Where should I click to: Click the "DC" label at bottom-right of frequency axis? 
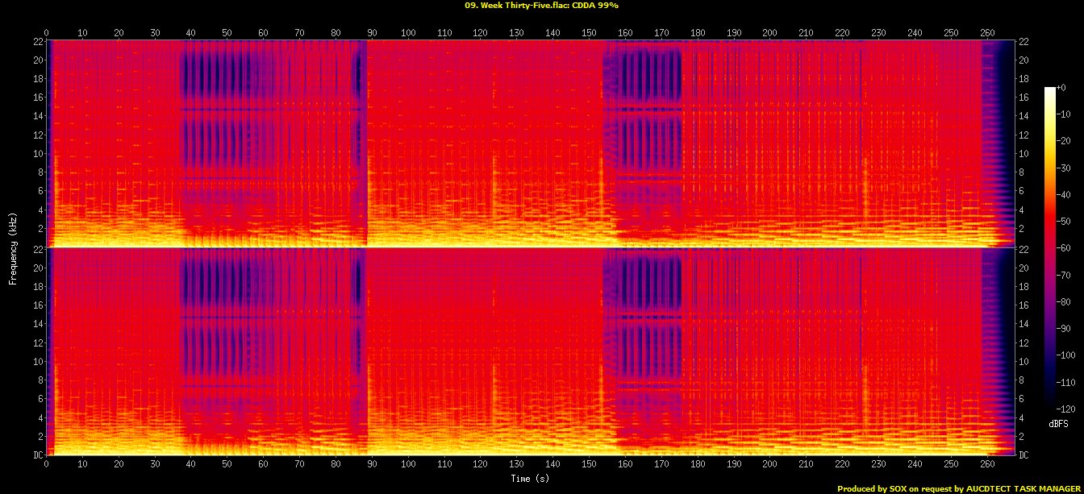click(1025, 455)
